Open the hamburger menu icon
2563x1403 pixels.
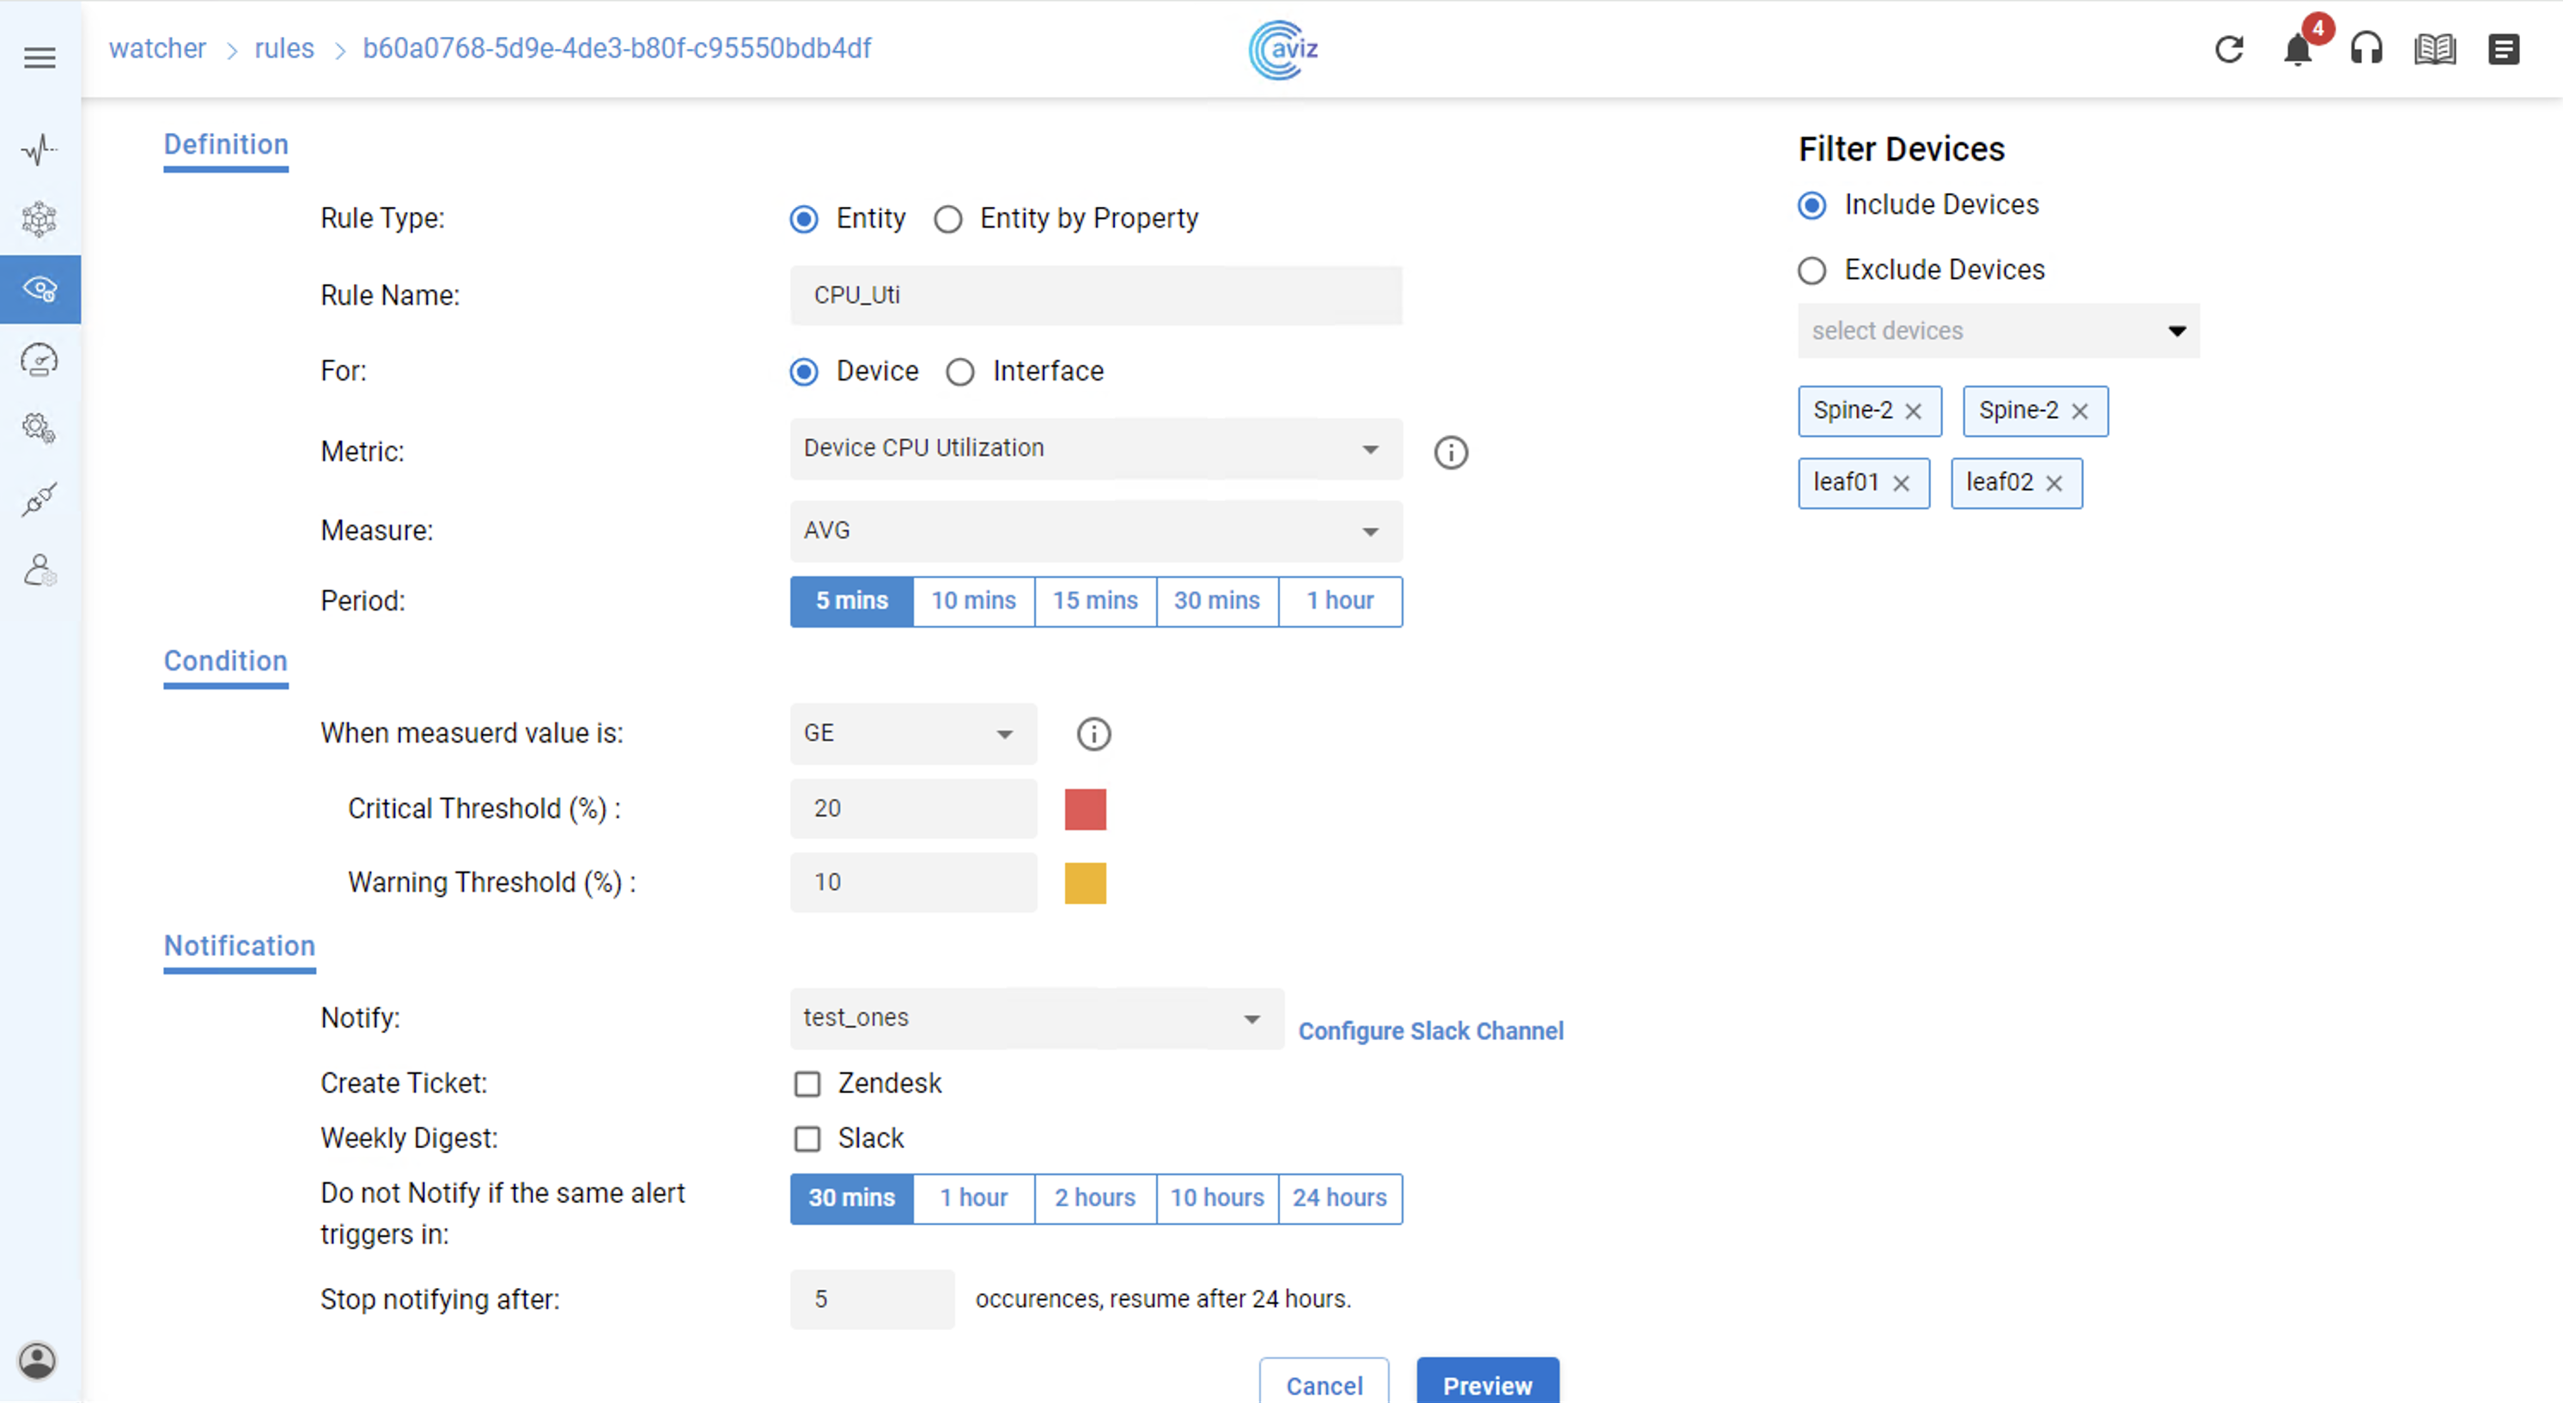point(40,58)
